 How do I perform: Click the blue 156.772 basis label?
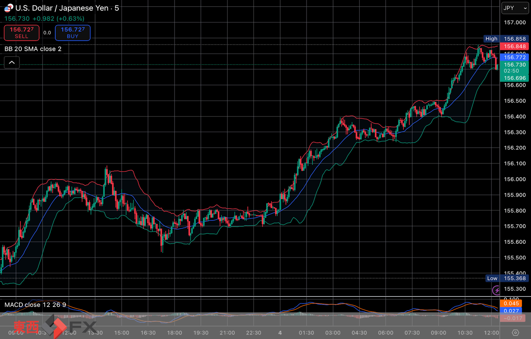click(514, 57)
